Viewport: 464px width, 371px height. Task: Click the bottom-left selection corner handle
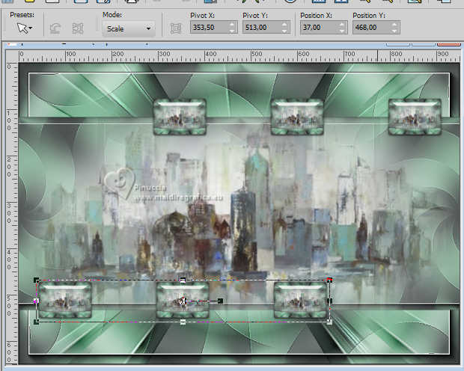37,322
